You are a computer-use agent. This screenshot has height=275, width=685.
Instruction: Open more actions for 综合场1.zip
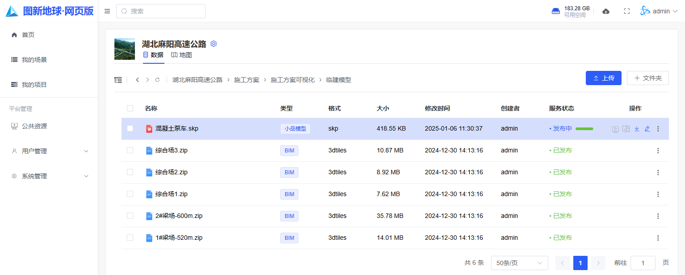pos(658,194)
